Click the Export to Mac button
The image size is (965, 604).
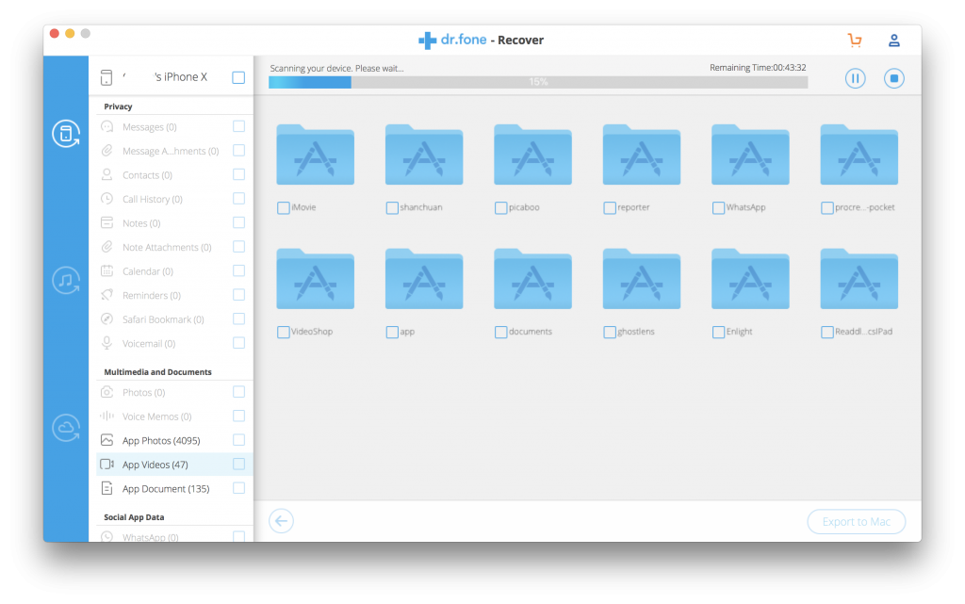pyautogui.click(x=856, y=522)
